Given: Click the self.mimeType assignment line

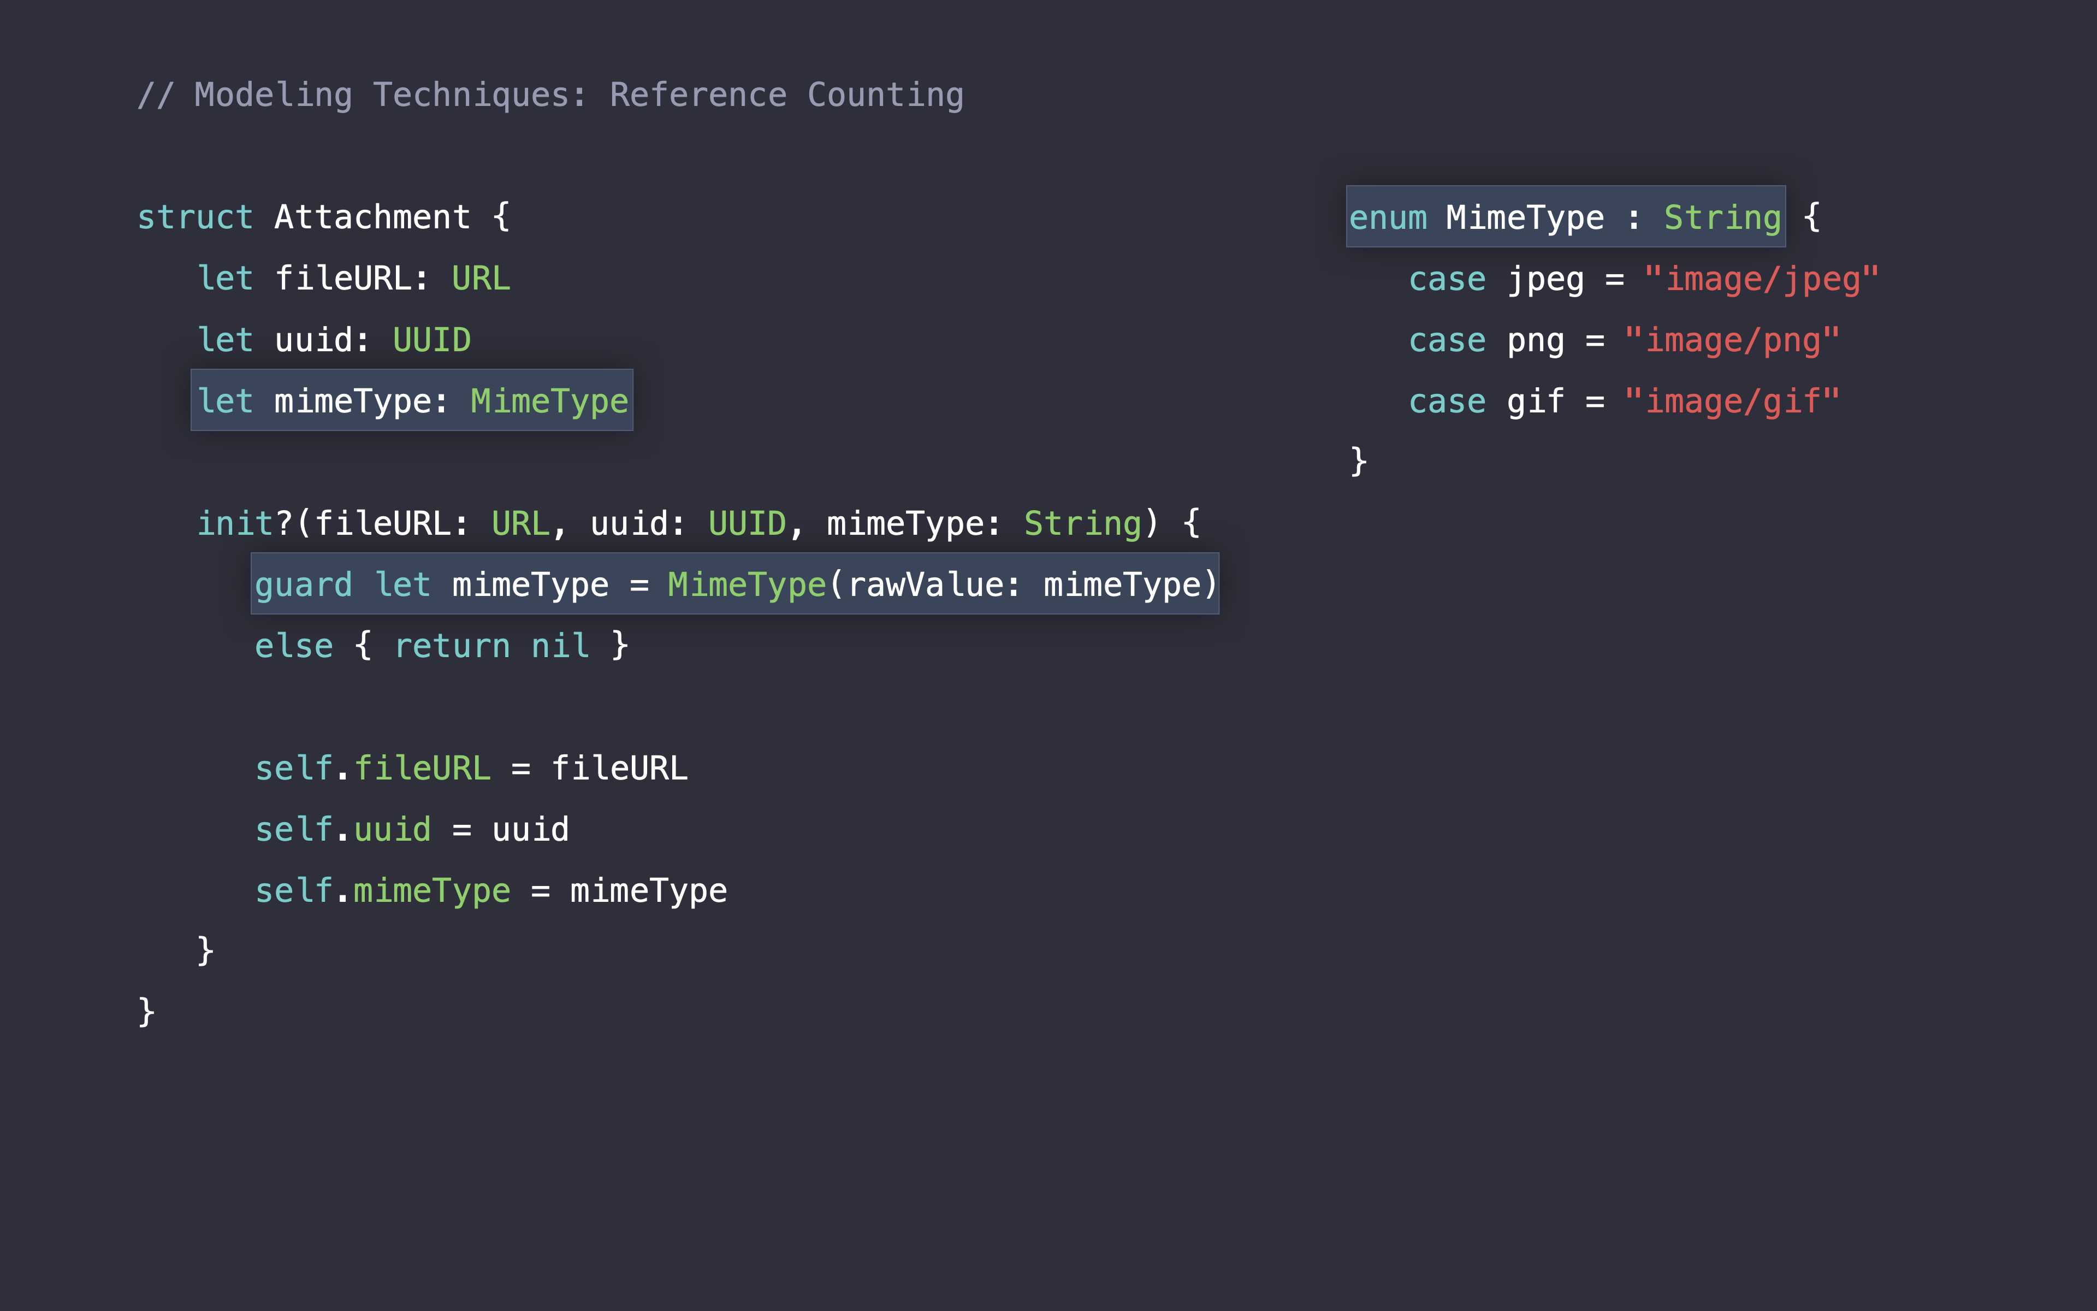Looking at the screenshot, I should (x=490, y=891).
